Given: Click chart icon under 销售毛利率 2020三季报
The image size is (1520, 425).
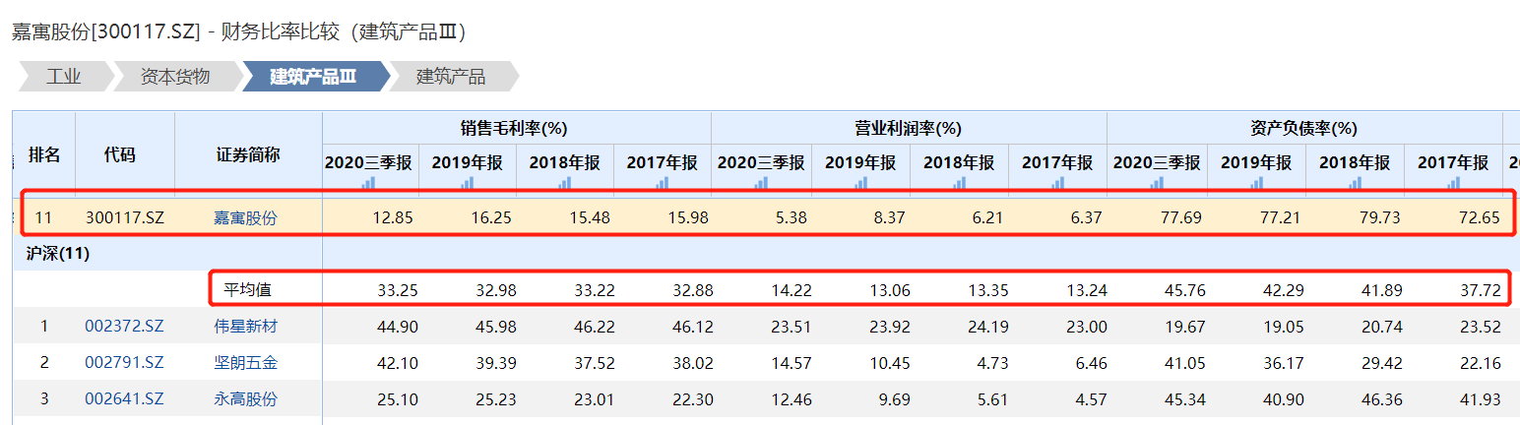Looking at the screenshot, I should (369, 182).
